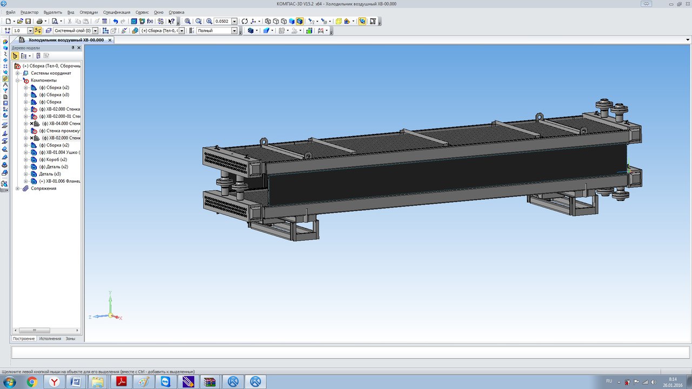Image resolution: width=692 pixels, height=389 pixels.
Task: Expand the (ф) Короб (x2) tree node
Action: (x=26, y=159)
